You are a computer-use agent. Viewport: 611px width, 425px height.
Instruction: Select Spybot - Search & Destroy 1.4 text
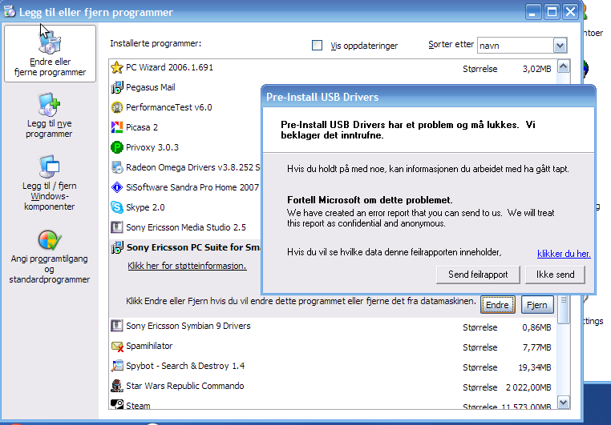[x=185, y=366]
